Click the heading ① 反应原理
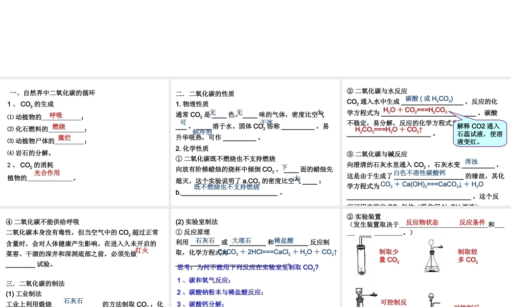Image resolution: width=511 pixels, height=307 pixels. point(193,232)
